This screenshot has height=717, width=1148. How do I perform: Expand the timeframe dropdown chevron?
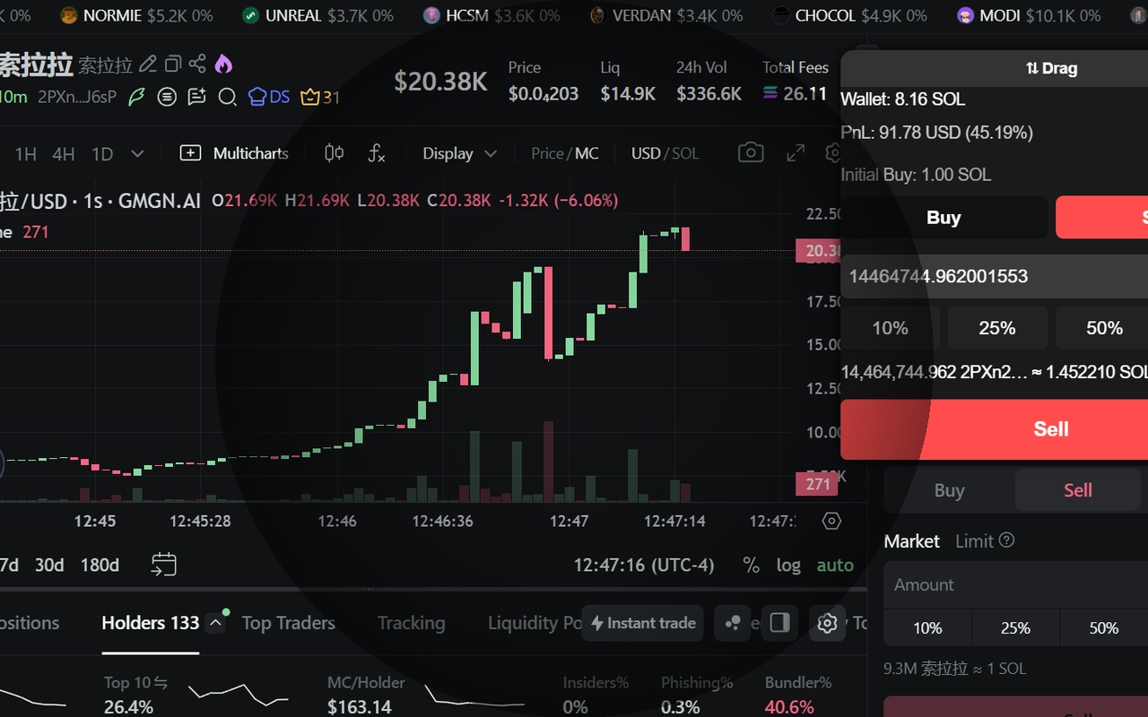[x=137, y=154]
